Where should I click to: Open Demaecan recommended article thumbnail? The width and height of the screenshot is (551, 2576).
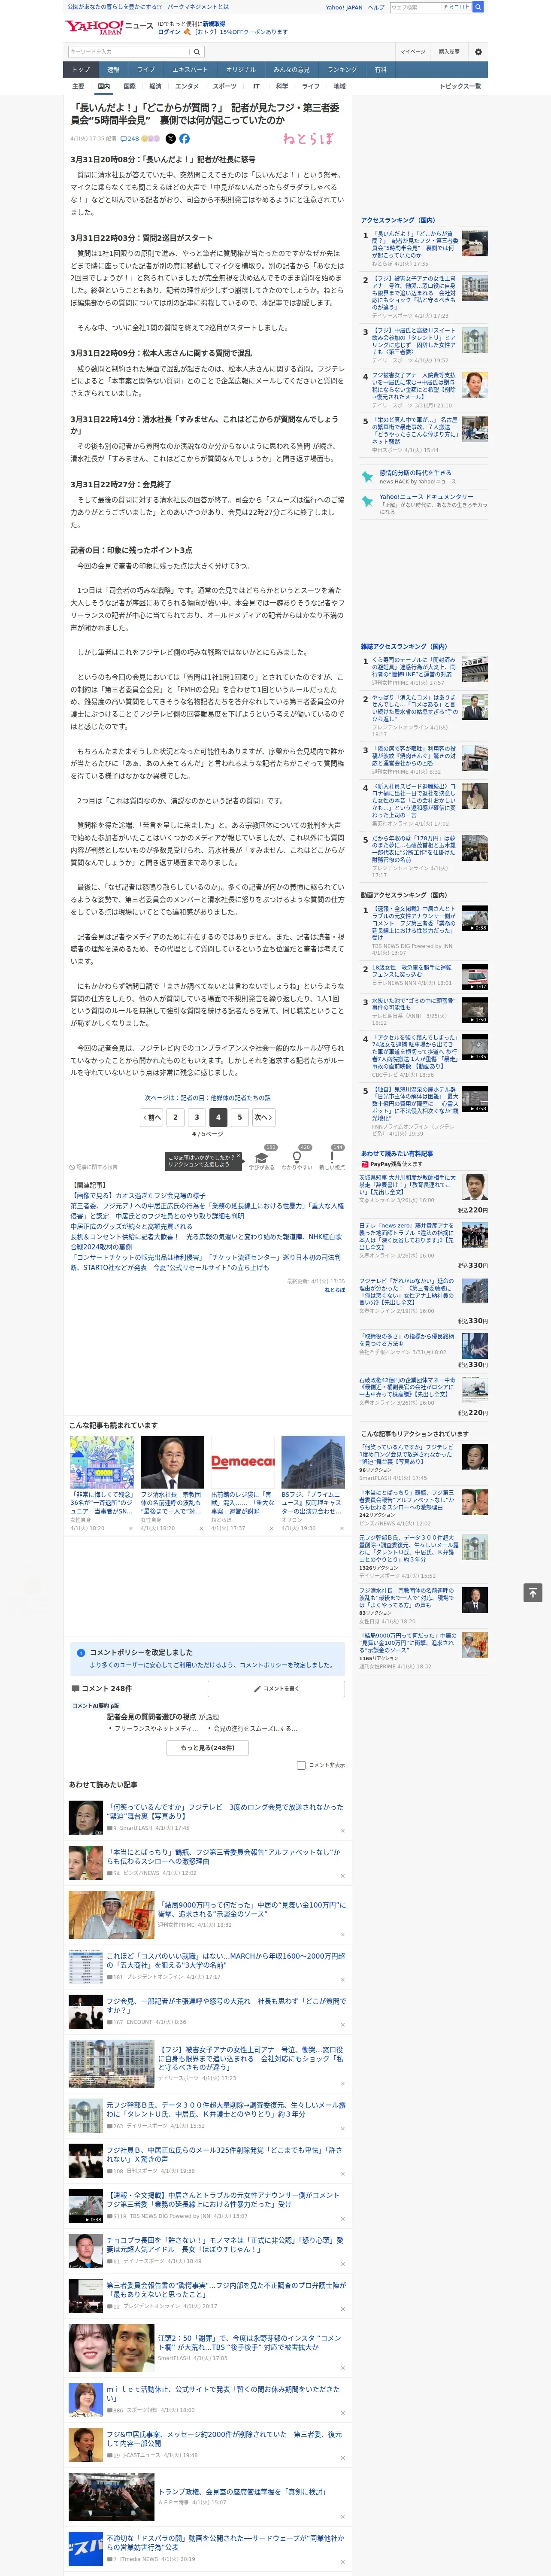coord(242,1462)
